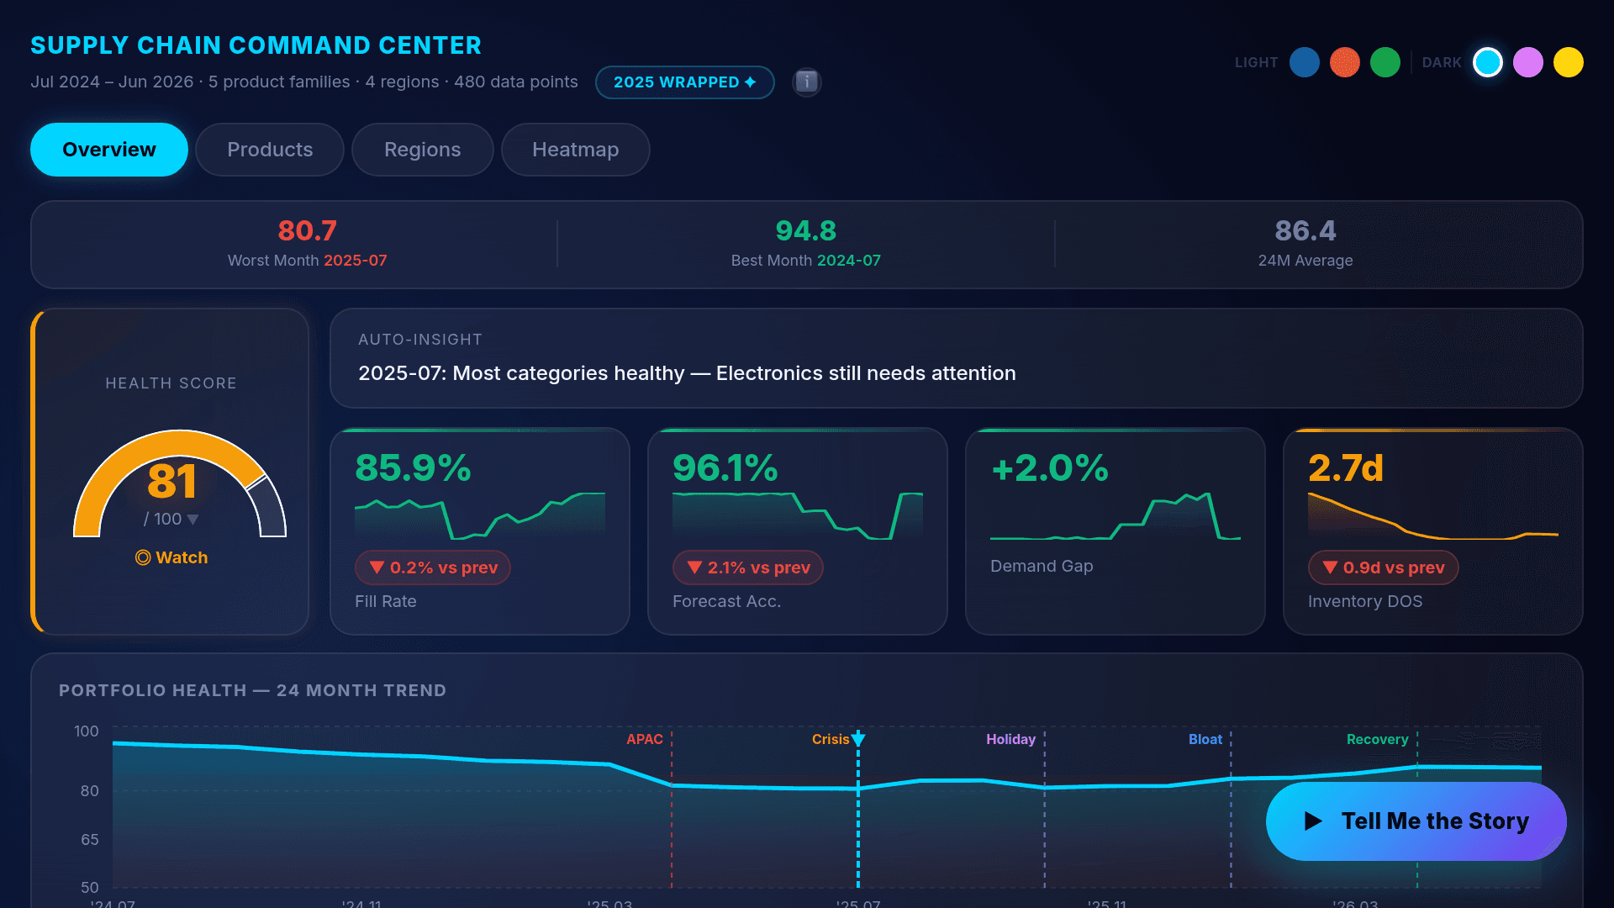Click the Best Month 2024-07 stat

click(x=806, y=244)
